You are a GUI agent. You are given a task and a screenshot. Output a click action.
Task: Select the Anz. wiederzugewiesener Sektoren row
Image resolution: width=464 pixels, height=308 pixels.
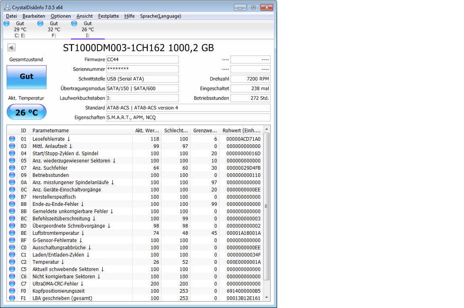tap(135, 161)
